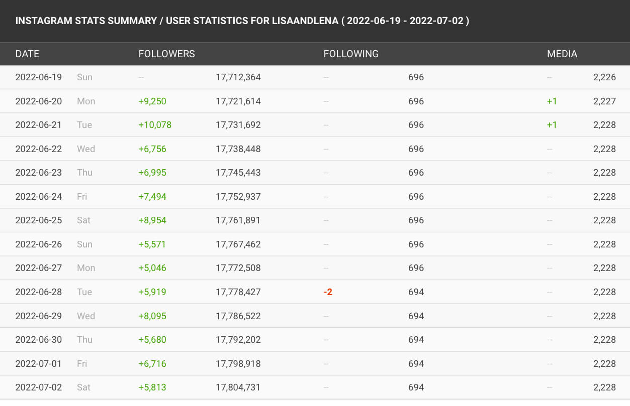Click the Instagram Stats Summary title text
Image resolution: width=630 pixels, height=406 pixels.
(x=242, y=21)
